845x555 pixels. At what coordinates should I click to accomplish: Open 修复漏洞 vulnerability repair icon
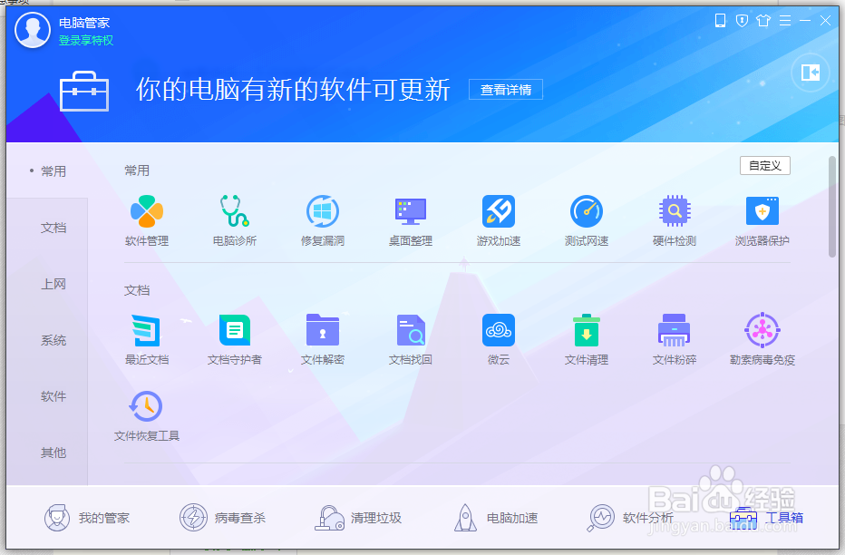pos(322,221)
